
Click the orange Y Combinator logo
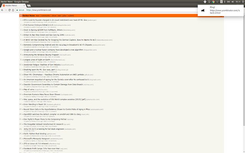point(21,16)
